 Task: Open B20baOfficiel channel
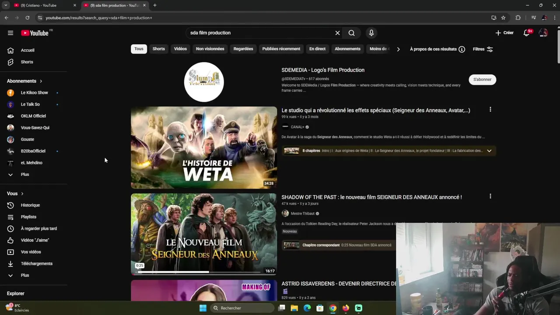tap(33, 151)
